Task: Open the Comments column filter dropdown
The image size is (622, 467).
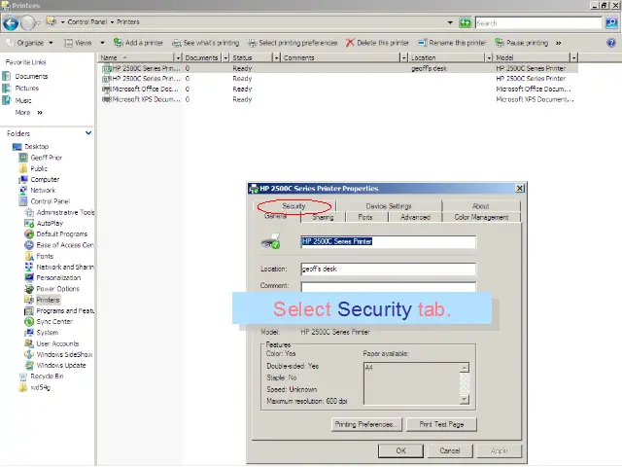Action: (403, 58)
